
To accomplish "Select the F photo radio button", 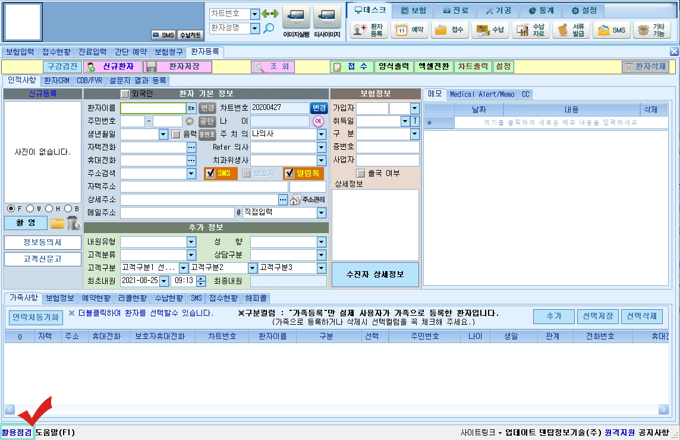I will pos(11,209).
